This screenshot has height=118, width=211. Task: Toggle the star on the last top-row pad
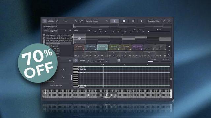point(165,49)
